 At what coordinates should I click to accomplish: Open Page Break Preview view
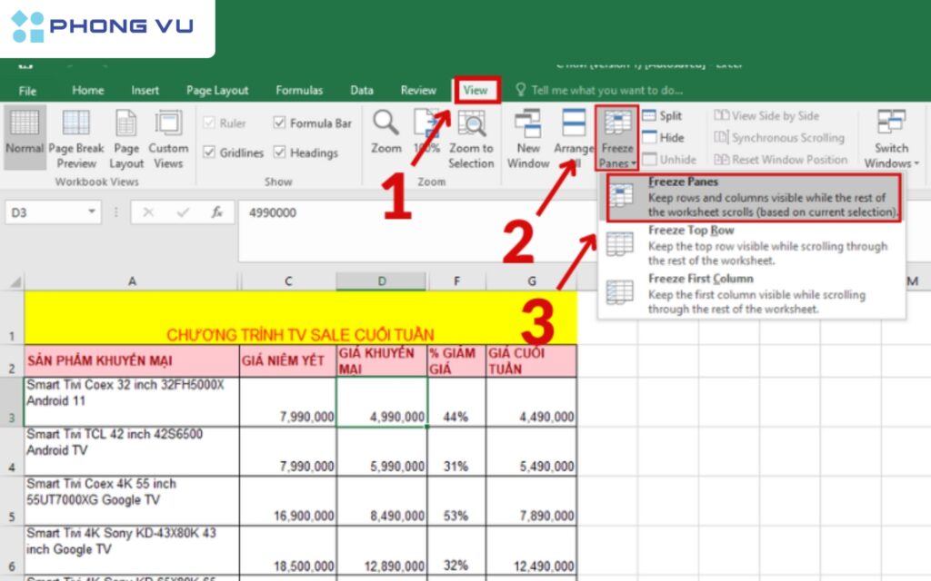76,139
